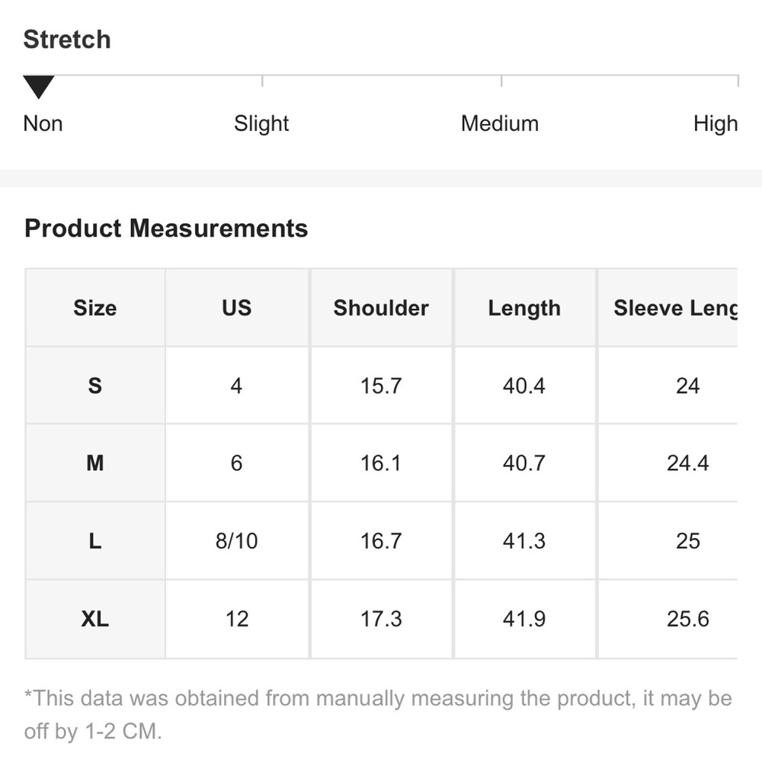Click the Shoulder column header
This screenshot has width=762, height=762.
click(381, 308)
